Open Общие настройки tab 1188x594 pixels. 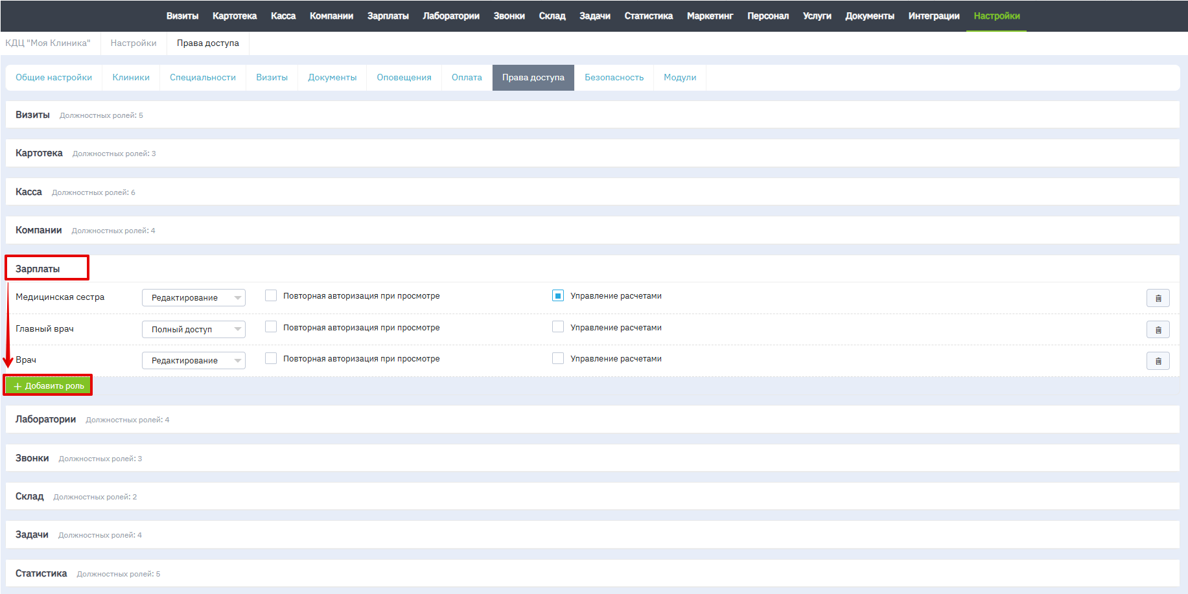tap(54, 78)
